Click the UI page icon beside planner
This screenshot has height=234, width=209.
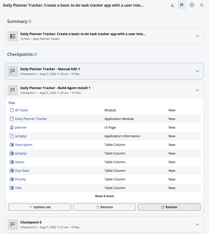12,127
